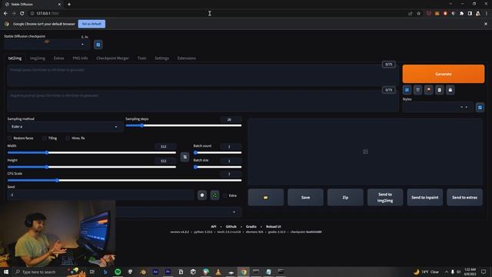Click the trash icon to clear the prompt
Image resolution: width=492 pixels, height=277 pixels.
(x=417, y=90)
